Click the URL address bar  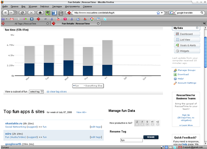(114, 13)
